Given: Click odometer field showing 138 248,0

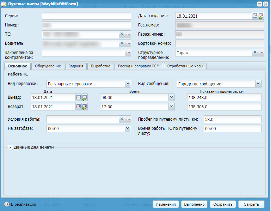Looking at the screenshot, I should [224, 98].
